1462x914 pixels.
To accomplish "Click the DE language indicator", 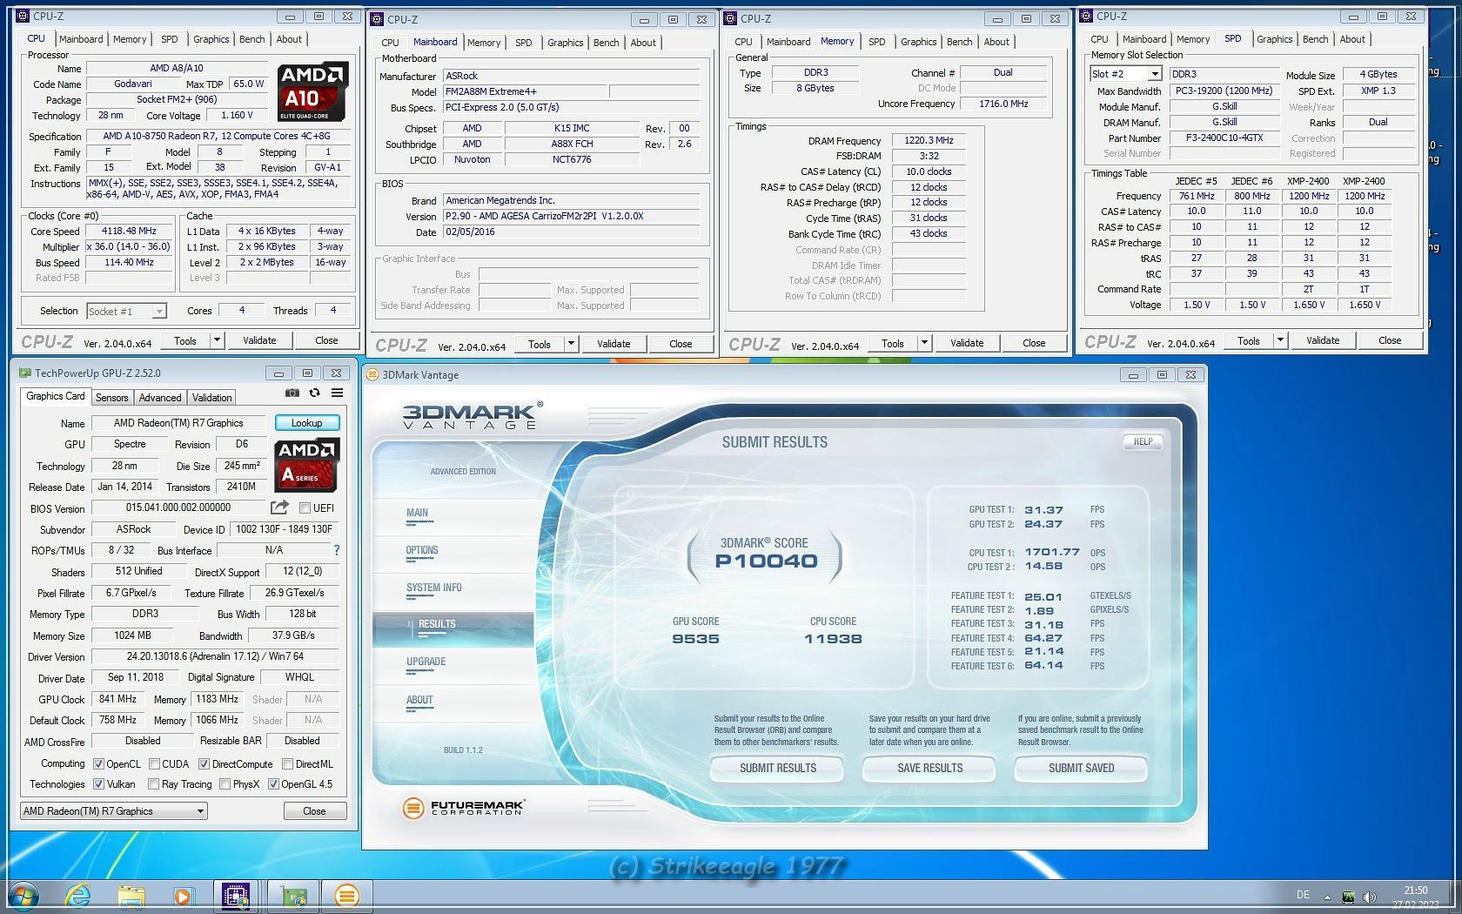I will pos(1303,895).
